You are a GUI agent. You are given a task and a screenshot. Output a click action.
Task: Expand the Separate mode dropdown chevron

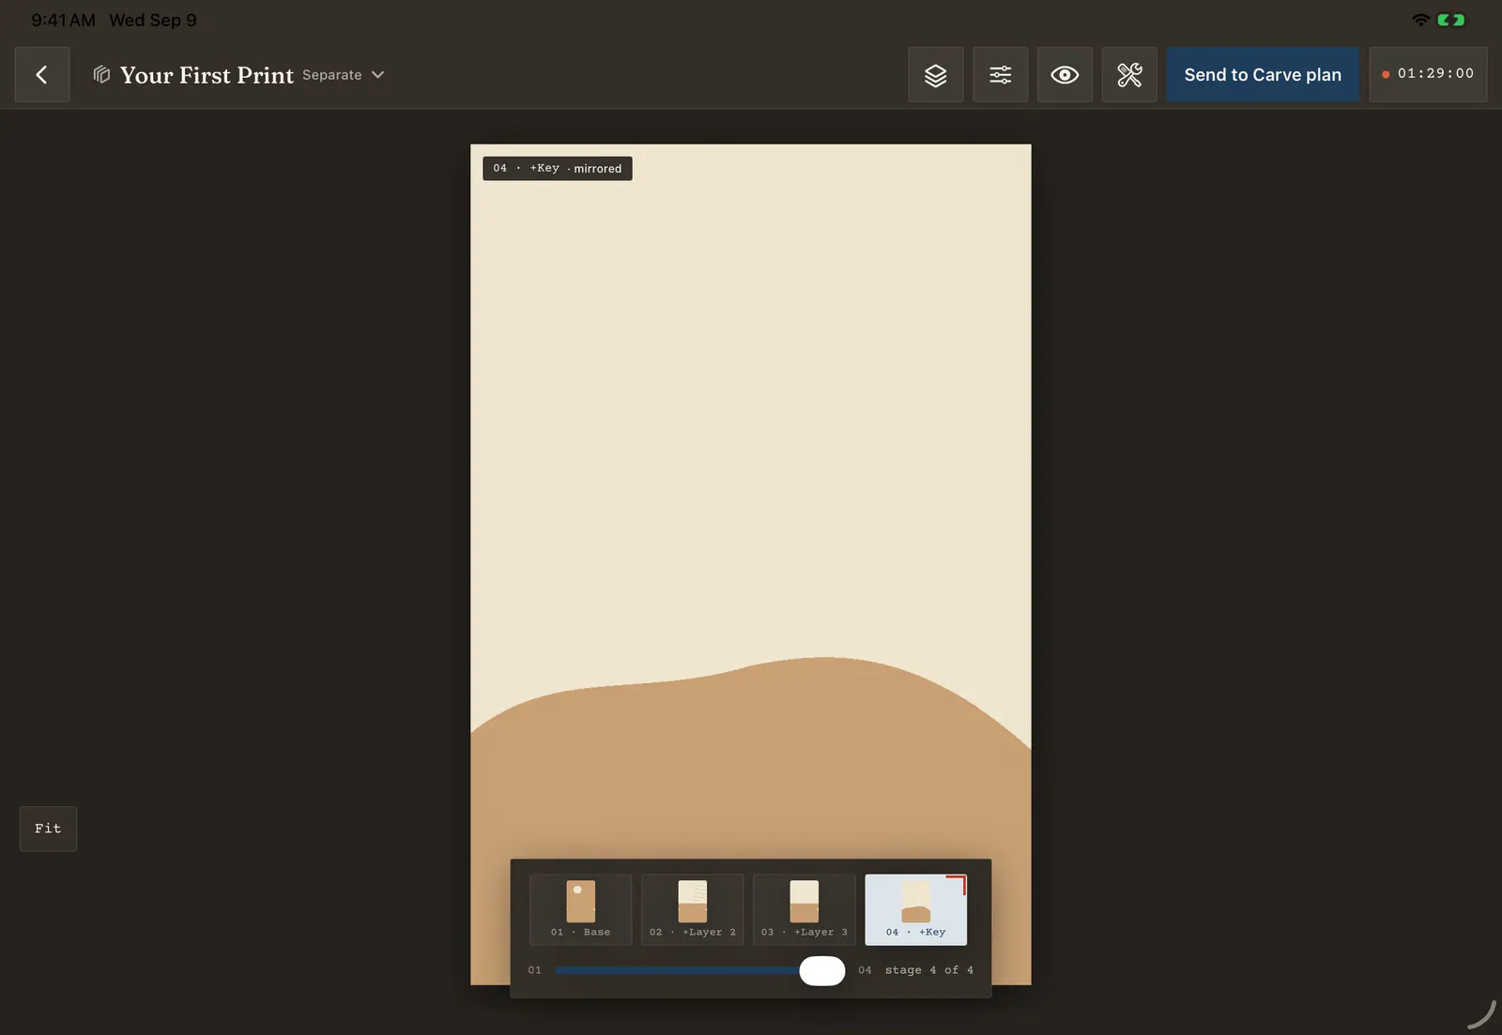click(x=377, y=75)
